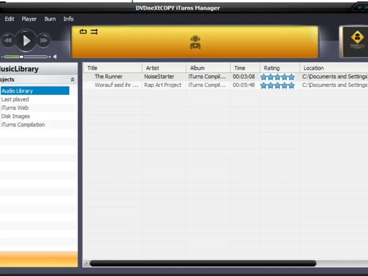Open the Edit menu

9,19
